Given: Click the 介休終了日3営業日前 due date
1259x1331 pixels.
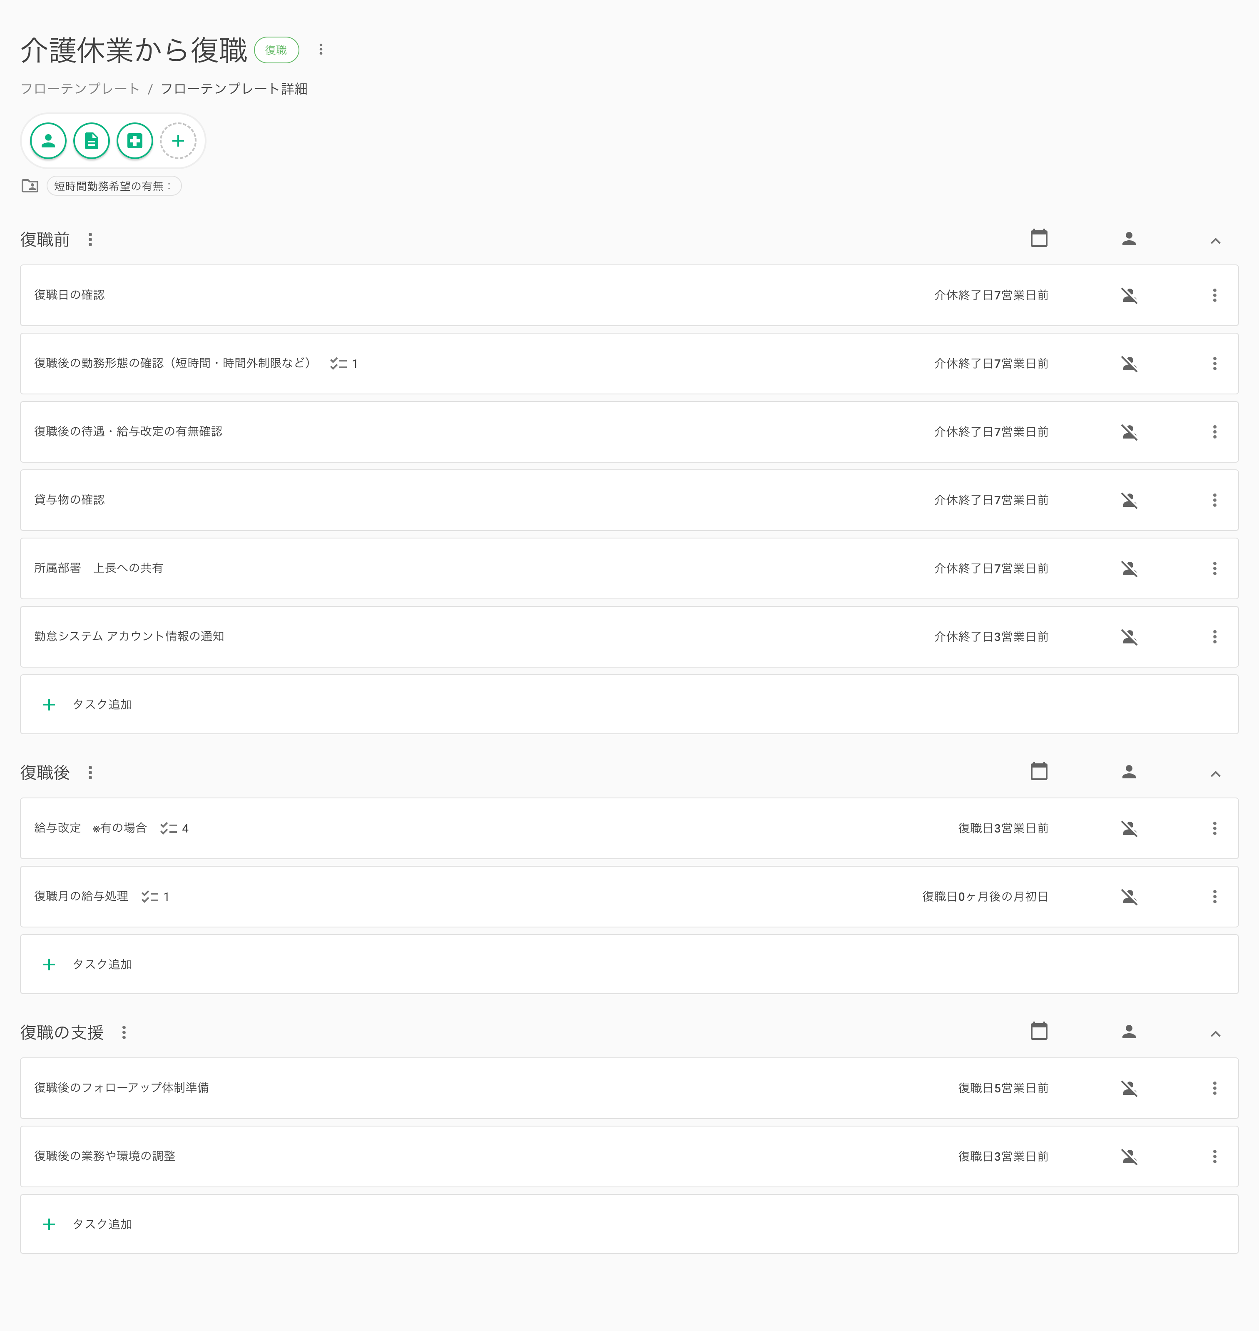Looking at the screenshot, I should pyautogui.click(x=991, y=637).
